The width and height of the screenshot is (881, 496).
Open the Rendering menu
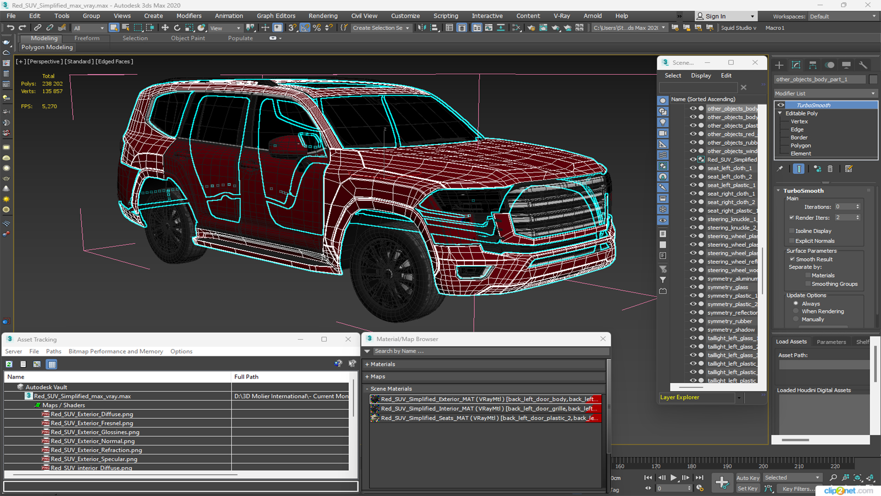323,16
